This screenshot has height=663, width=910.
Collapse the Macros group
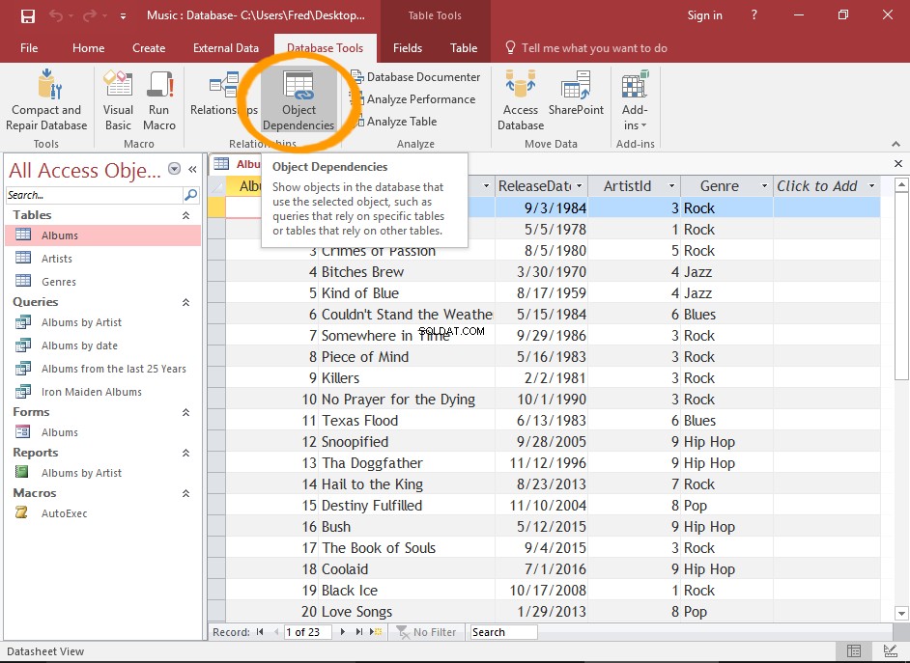coord(185,493)
